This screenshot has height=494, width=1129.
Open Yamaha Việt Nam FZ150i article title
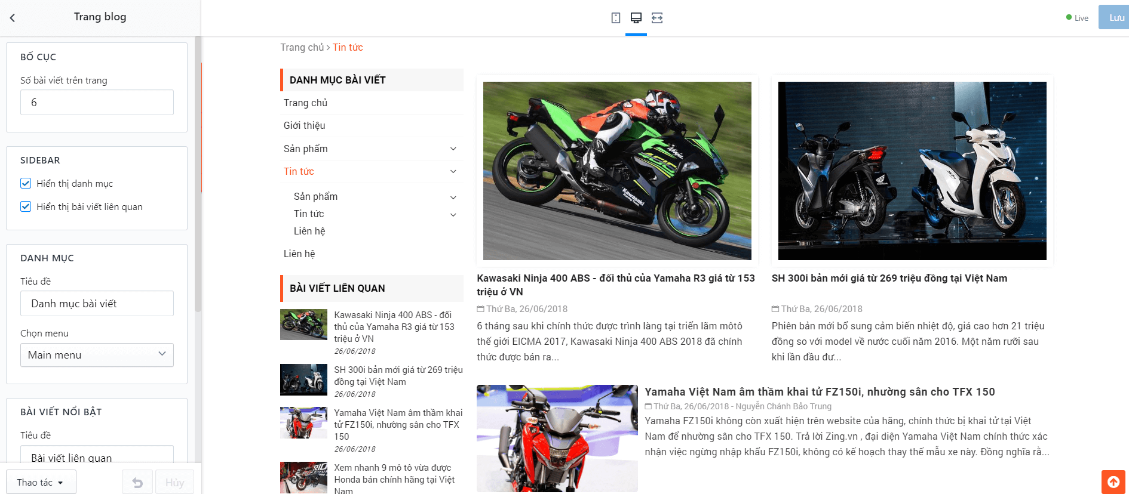820,391
